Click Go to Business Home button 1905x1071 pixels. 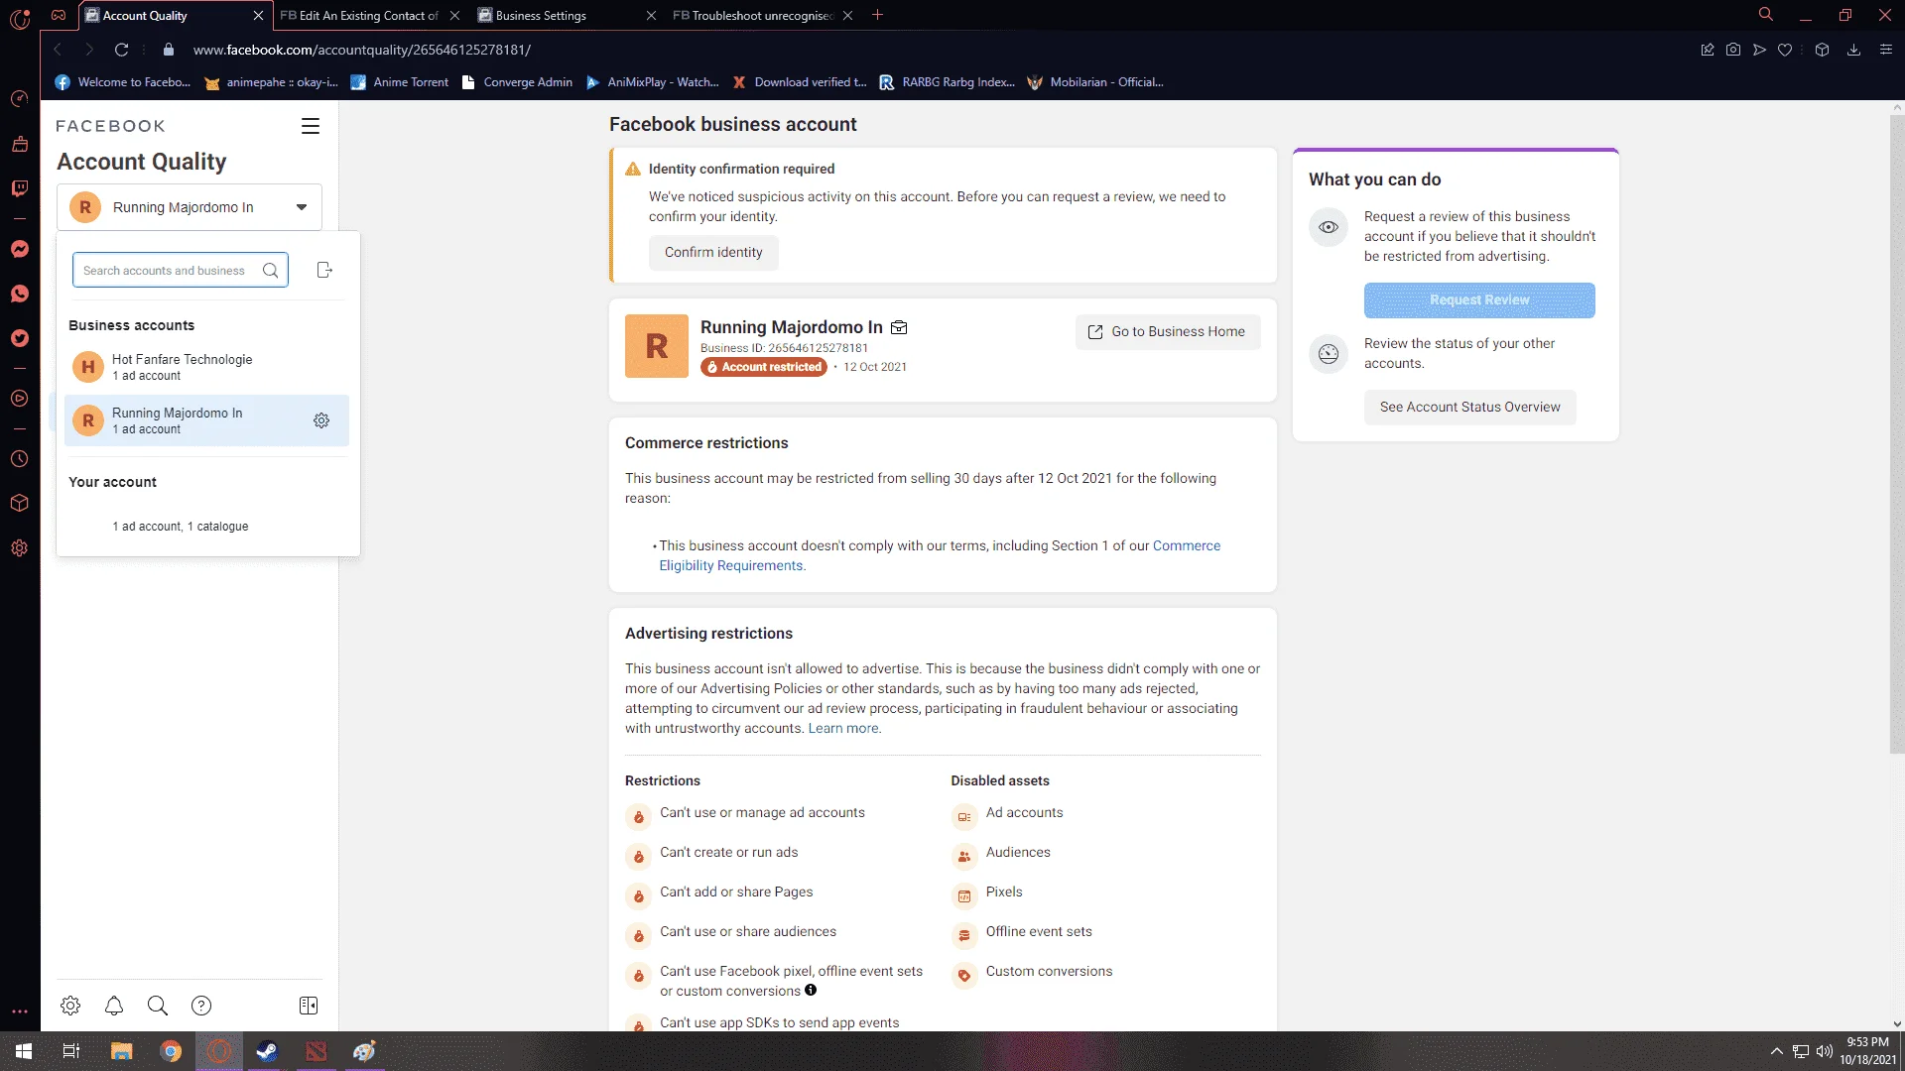click(x=1168, y=332)
